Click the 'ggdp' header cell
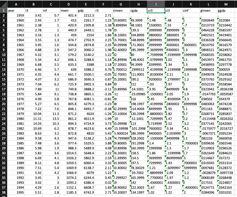The width and height of the screenshot is (237, 197). (x=226, y=10)
